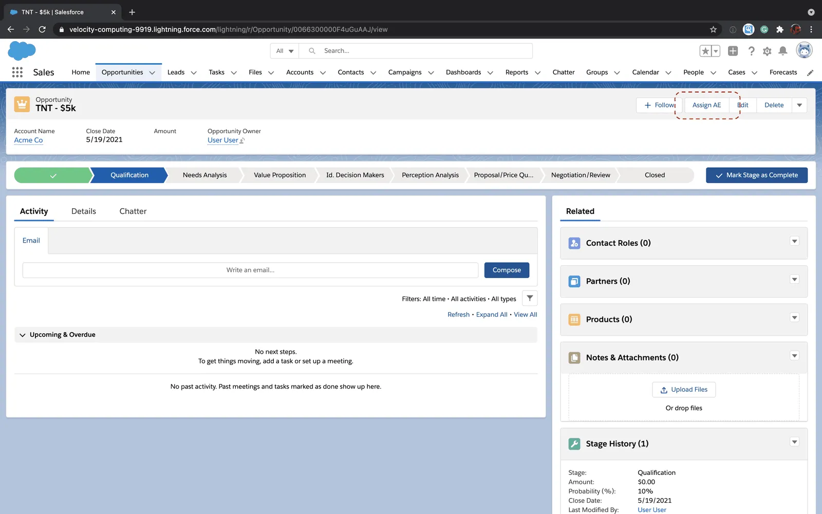The height and width of the screenshot is (514, 822).
Task: Select the Related tab
Action: 580,211
